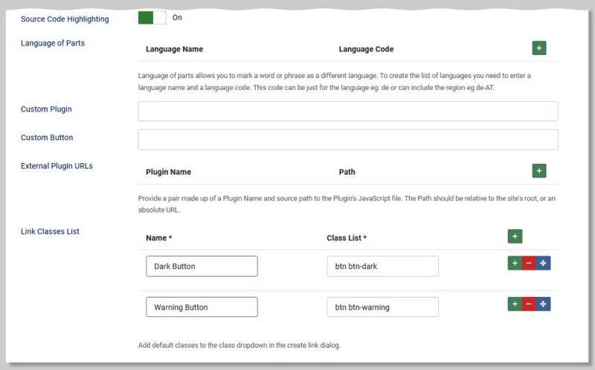Insert row after Dark Button entry
The image size is (595, 370).
pyautogui.click(x=514, y=264)
